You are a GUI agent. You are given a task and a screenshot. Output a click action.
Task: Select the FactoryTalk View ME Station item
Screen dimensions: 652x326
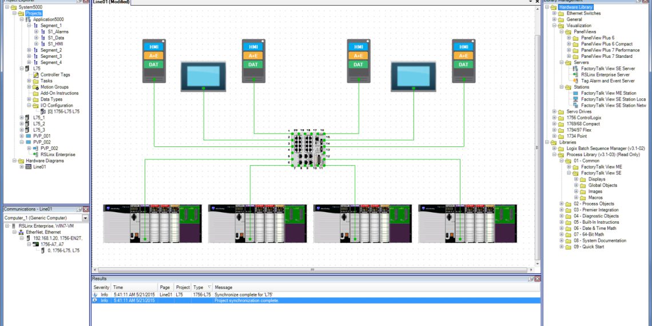point(608,93)
